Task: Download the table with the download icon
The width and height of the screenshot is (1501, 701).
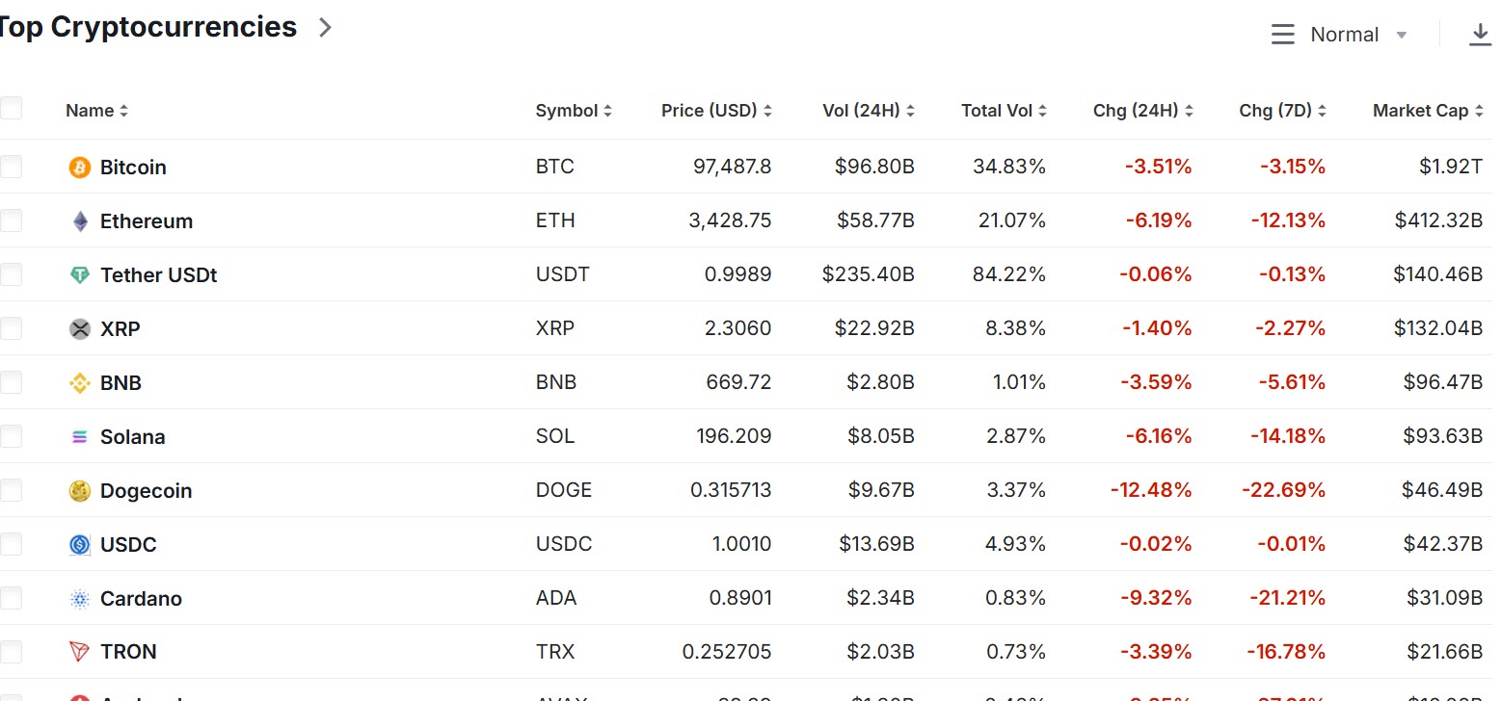Action: pos(1480,35)
